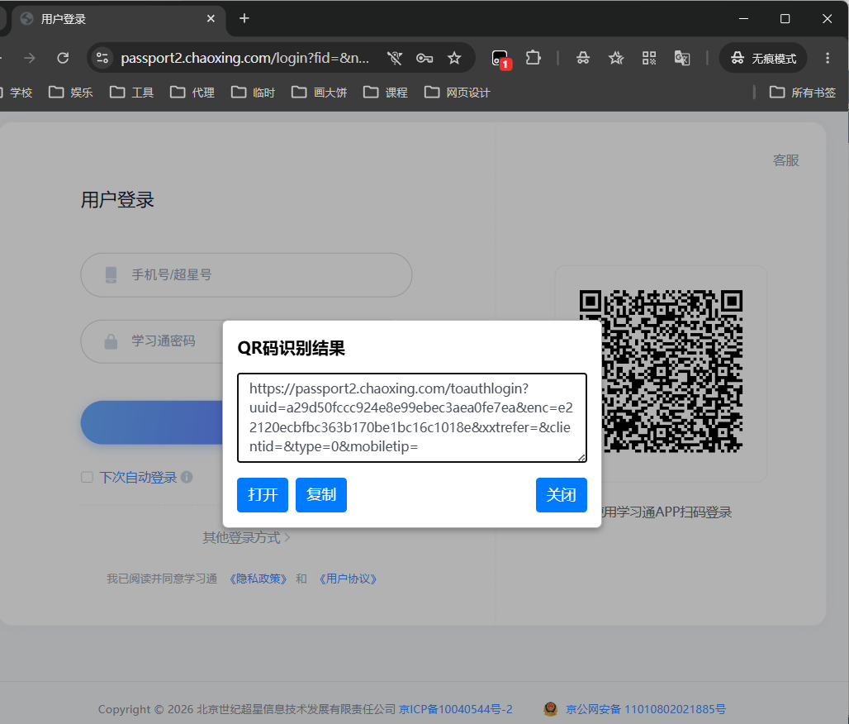Toggle the 下次自动登录 checkbox
This screenshot has width=849, height=724.
coord(87,478)
